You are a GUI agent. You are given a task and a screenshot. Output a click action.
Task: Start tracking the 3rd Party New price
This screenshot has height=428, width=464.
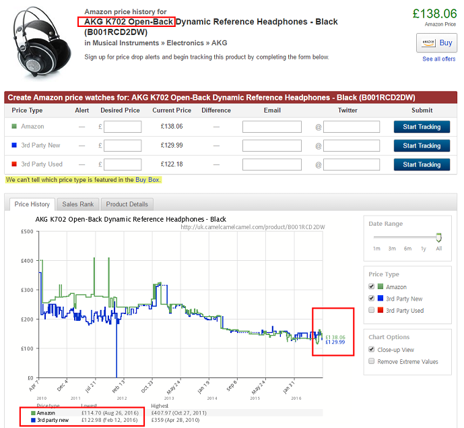pos(422,146)
